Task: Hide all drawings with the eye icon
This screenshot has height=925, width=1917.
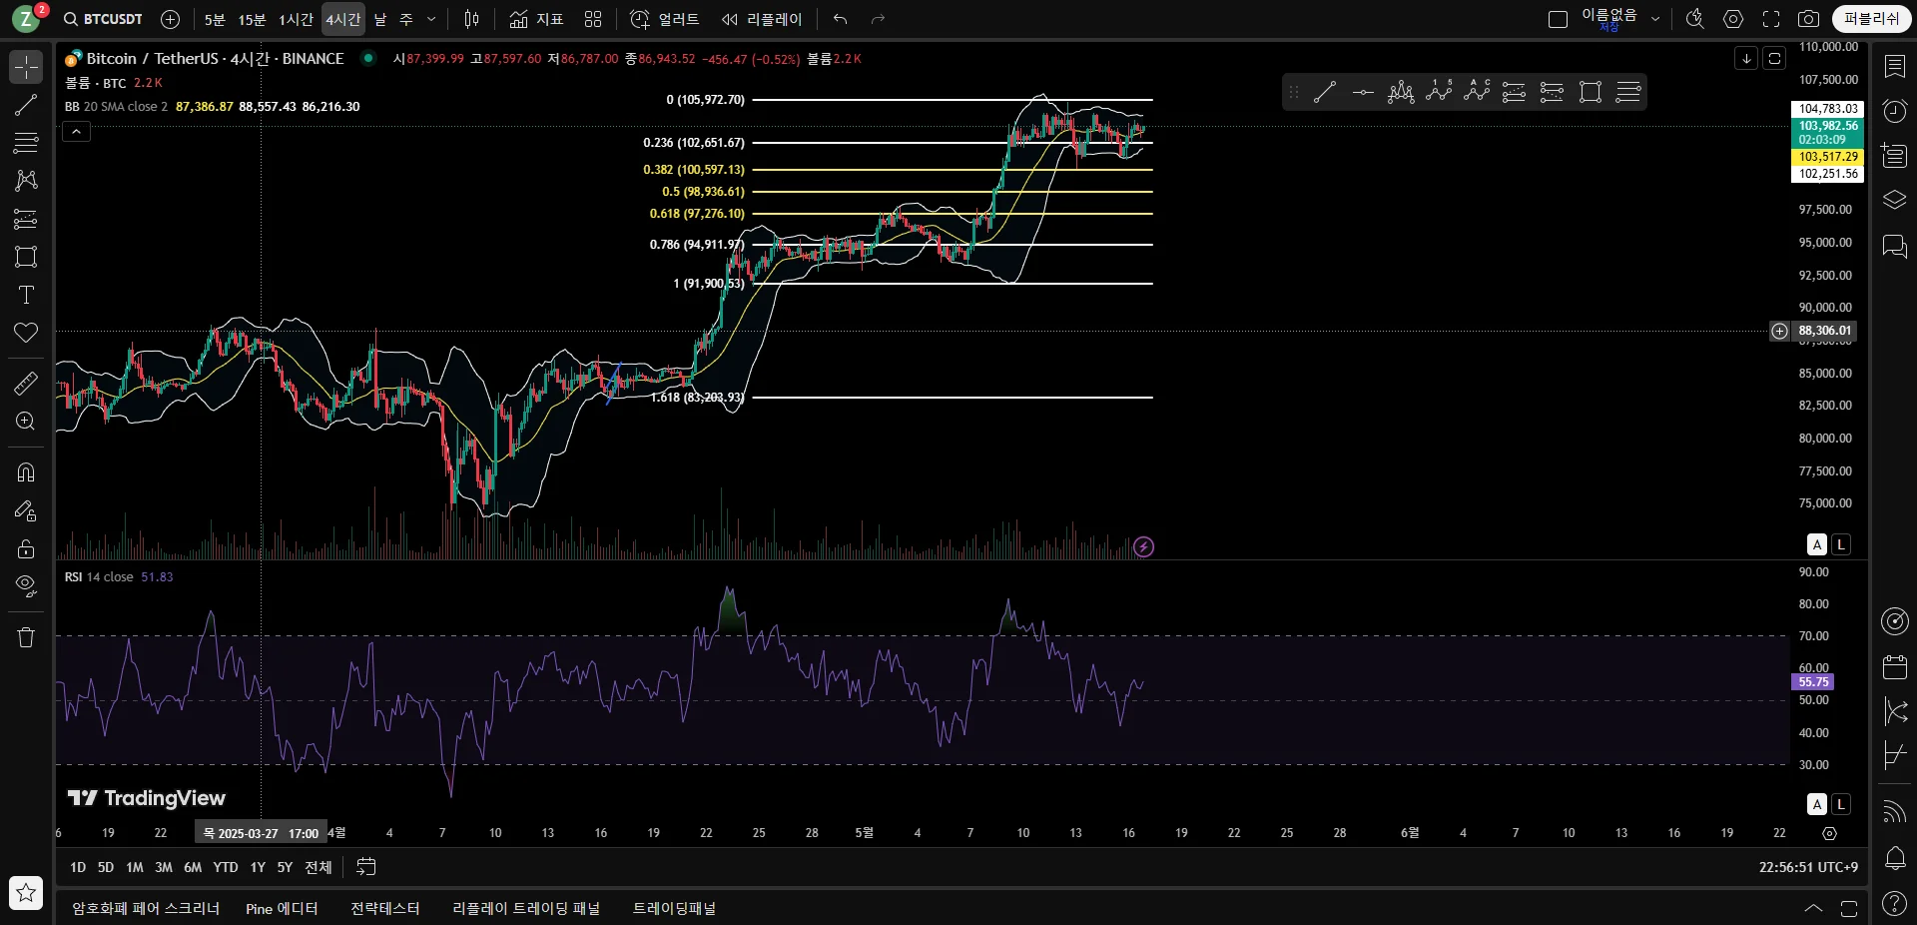Action: (x=26, y=585)
